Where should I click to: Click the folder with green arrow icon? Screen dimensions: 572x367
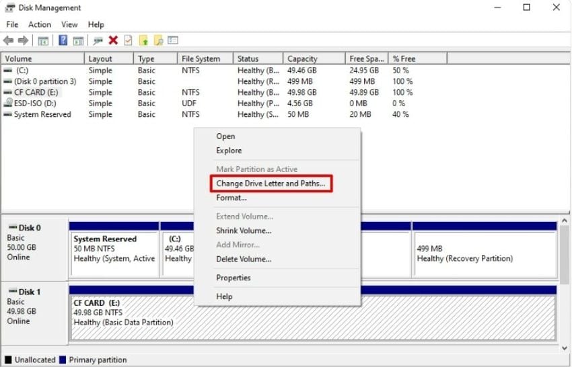tap(144, 40)
